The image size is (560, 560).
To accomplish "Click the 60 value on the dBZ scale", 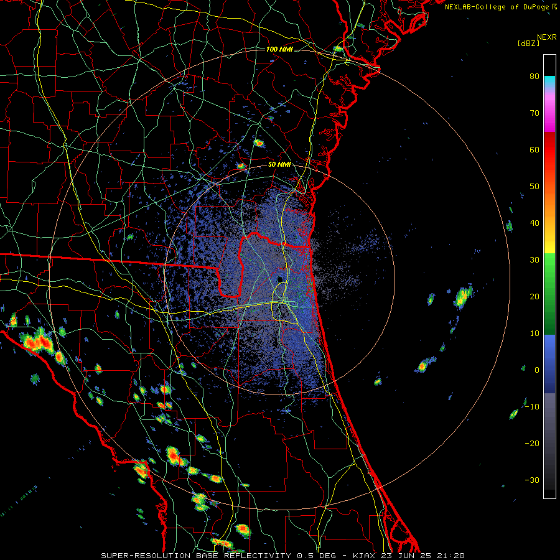I will coord(534,150).
